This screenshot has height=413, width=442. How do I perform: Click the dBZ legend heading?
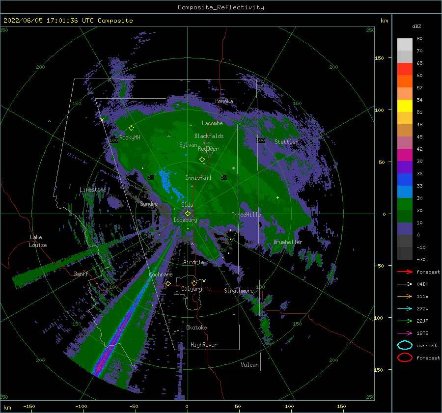pos(416,26)
